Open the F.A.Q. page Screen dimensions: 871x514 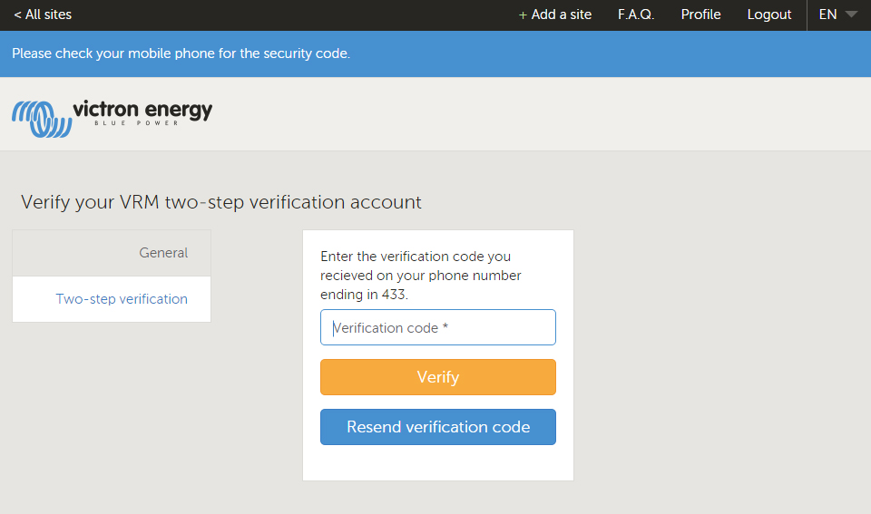636,15
